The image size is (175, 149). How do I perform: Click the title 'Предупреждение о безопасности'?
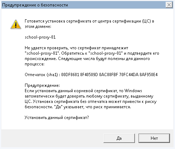point(35,5)
